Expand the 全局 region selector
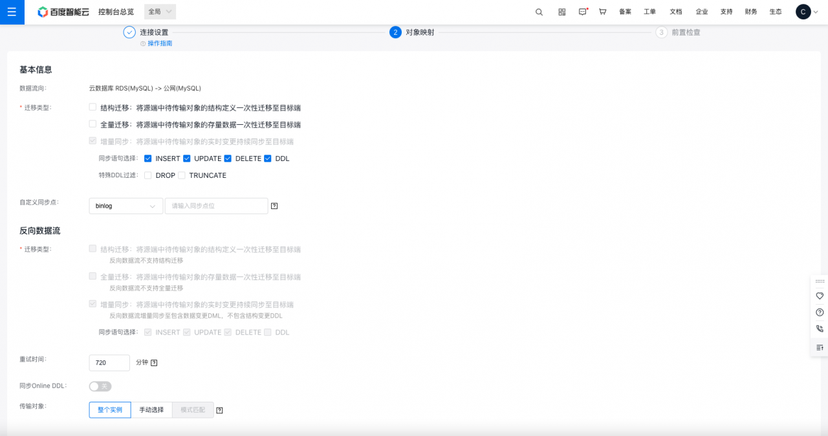Viewport: 828px width, 436px height. click(x=160, y=12)
